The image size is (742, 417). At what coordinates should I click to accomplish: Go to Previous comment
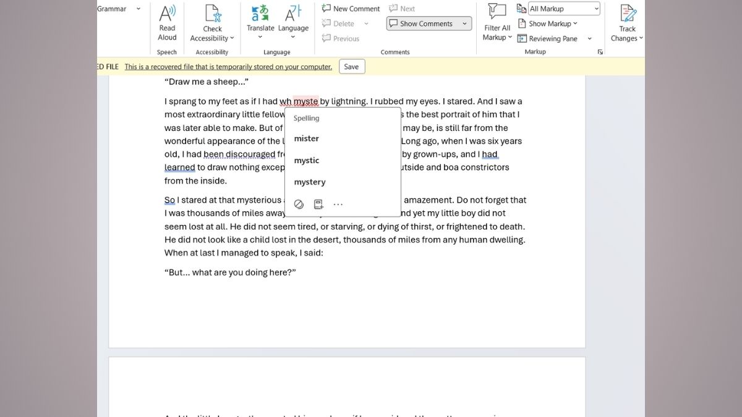(x=341, y=38)
